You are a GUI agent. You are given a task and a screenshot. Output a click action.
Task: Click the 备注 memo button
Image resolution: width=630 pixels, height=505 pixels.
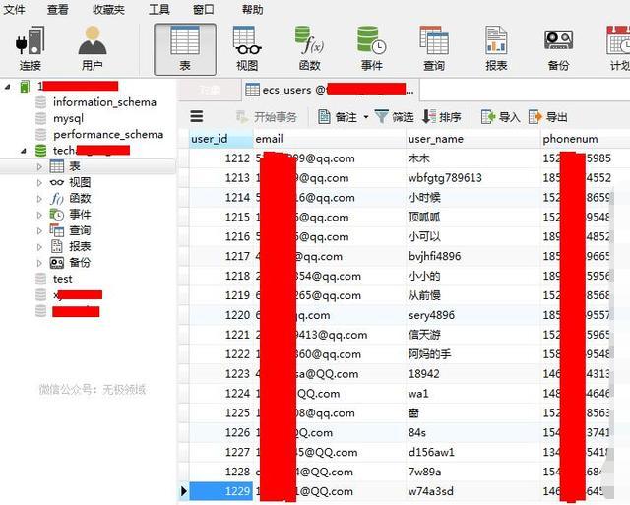(x=338, y=117)
